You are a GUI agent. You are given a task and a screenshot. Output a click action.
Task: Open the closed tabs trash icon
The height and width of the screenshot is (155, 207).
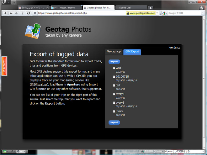(x=202, y=8)
